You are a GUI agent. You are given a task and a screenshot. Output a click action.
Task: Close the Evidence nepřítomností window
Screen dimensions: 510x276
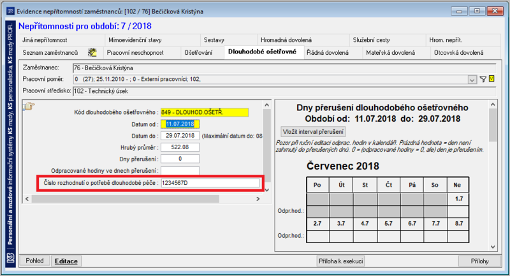495,11
